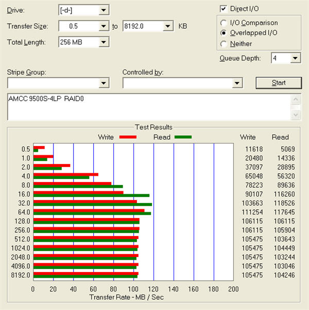Click the write value 90107
309x310 pixels.
254,194
